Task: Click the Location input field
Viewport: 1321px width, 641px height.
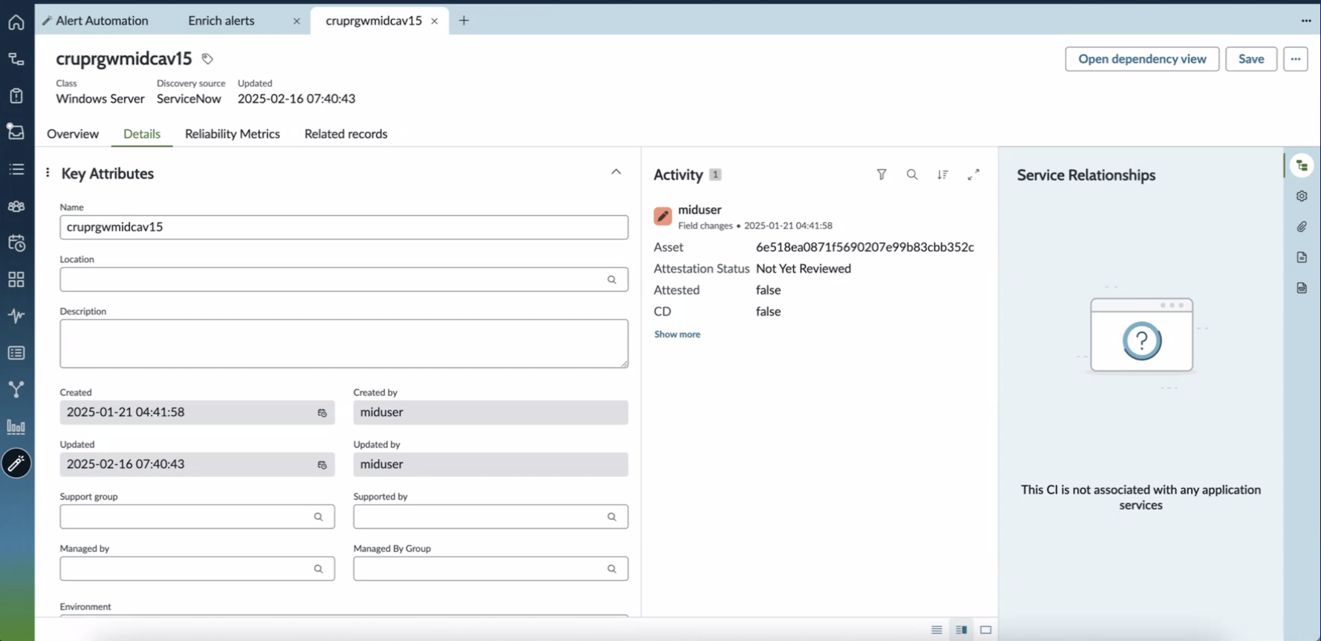Action: click(x=344, y=280)
